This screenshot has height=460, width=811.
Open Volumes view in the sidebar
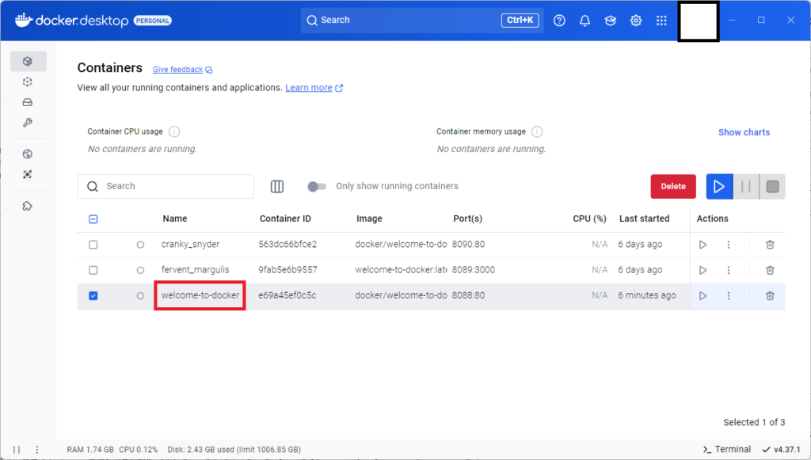(28, 102)
